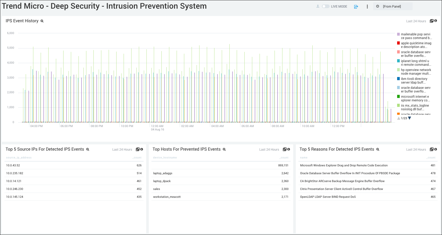
Task: Open IPS Event History panel in new window
Action: point(431,21)
